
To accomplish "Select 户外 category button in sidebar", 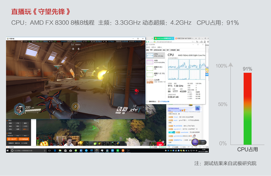I will (18, 123).
